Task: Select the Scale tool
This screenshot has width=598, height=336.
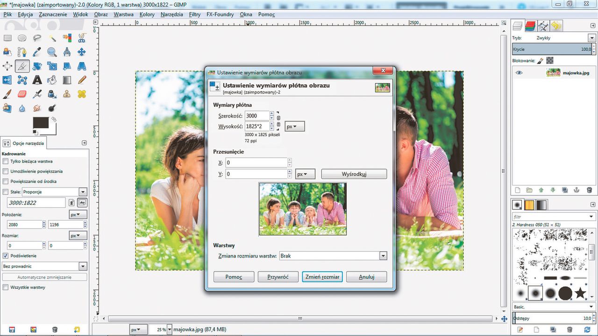Action: (52, 66)
